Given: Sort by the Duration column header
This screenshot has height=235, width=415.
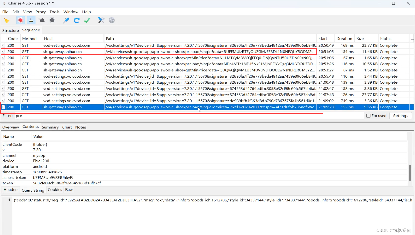Looking at the screenshot, I should click(x=344, y=39).
